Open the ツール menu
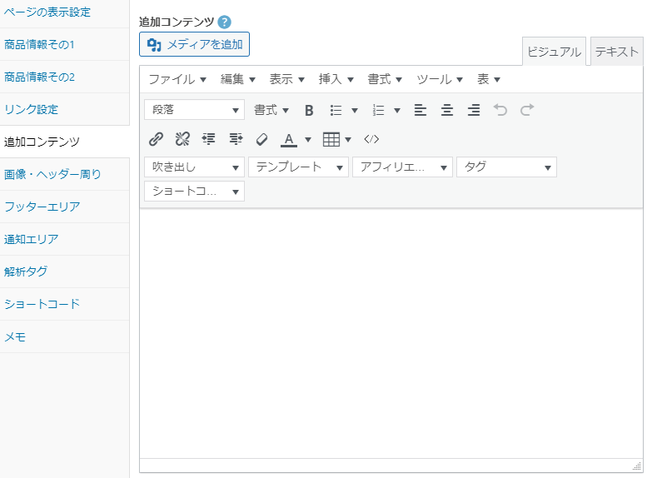 pos(440,79)
